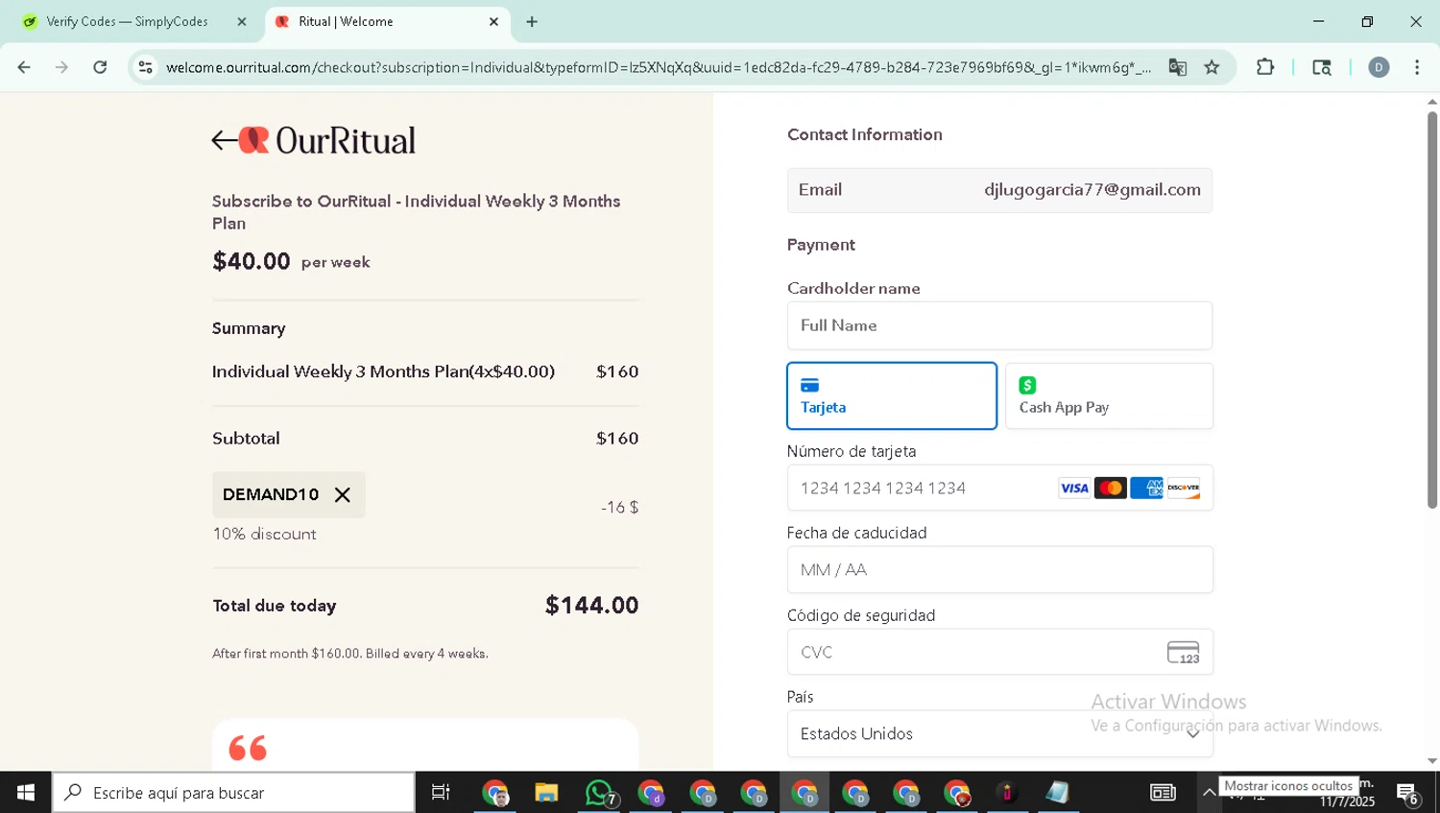Open File Explorer from taskbar
This screenshot has width=1440, height=813.
coord(547,793)
